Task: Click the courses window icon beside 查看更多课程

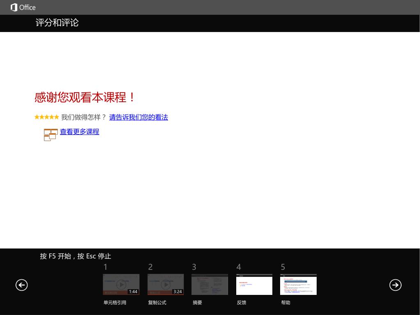Action: coord(50,135)
